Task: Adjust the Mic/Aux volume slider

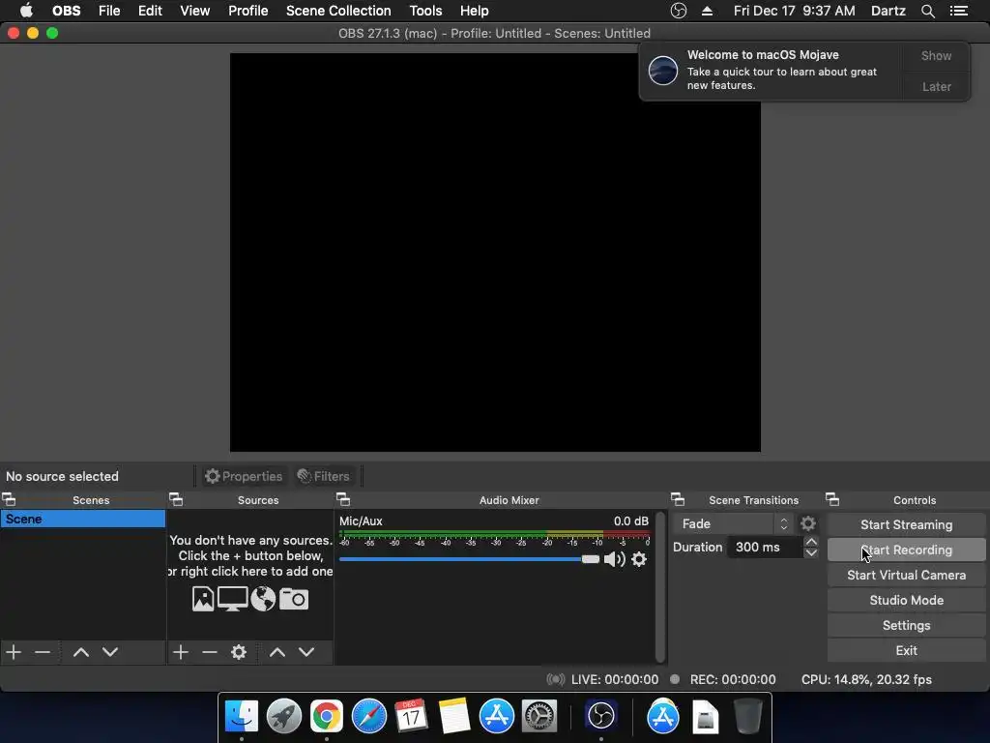Action: click(469, 559)
